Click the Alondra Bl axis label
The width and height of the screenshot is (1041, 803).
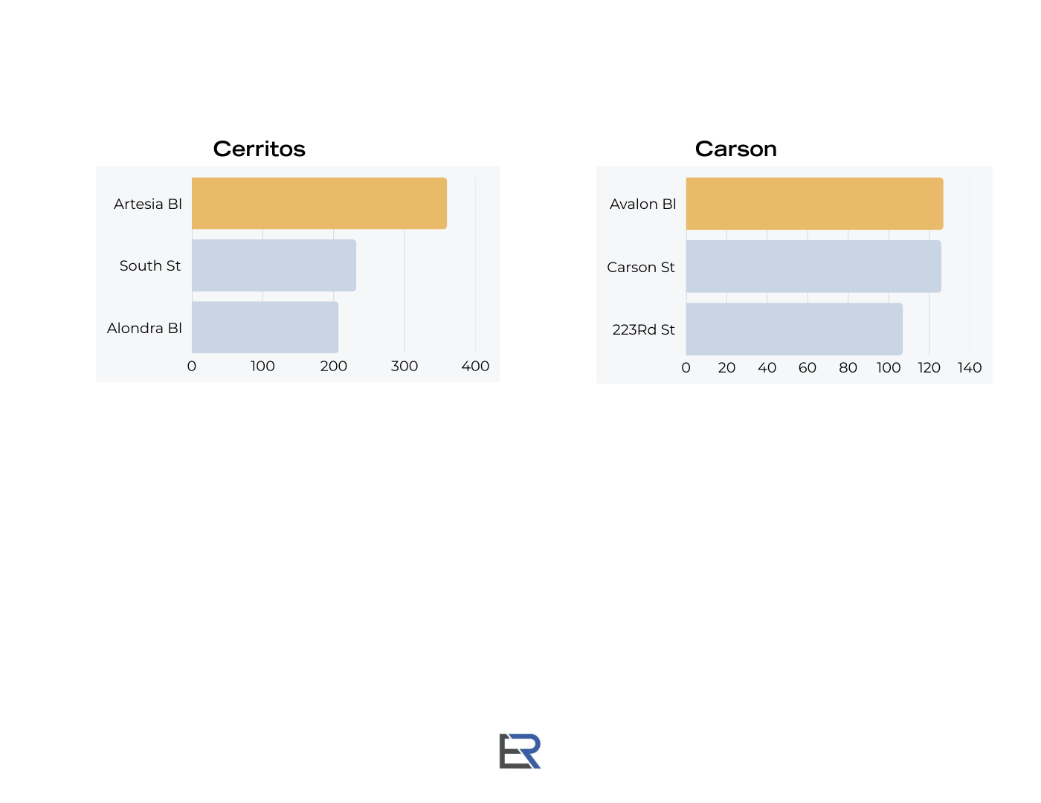click(144, 328)
